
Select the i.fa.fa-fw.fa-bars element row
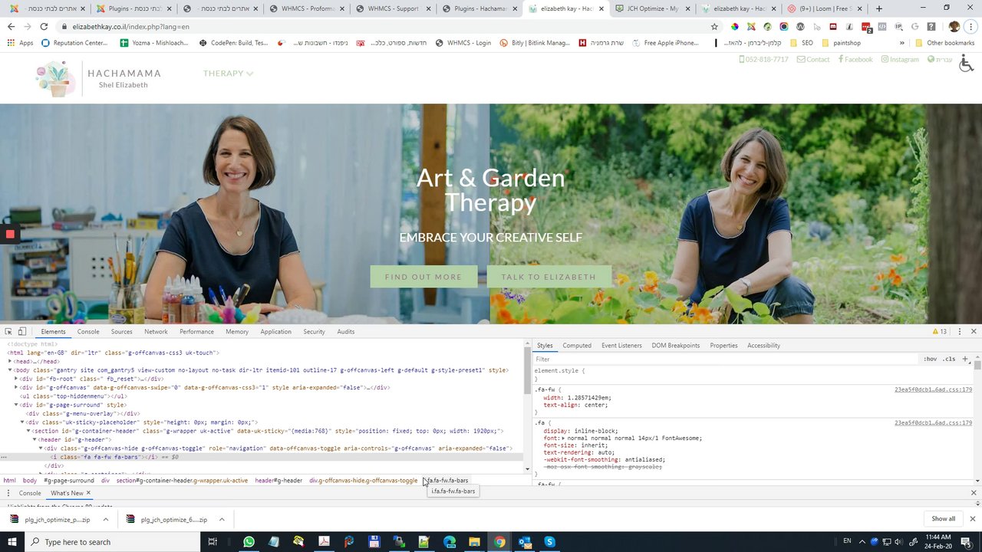265,457
